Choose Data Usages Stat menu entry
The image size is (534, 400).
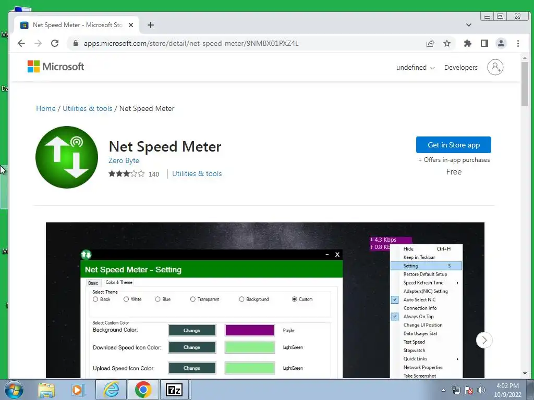(x=427, y=333)
